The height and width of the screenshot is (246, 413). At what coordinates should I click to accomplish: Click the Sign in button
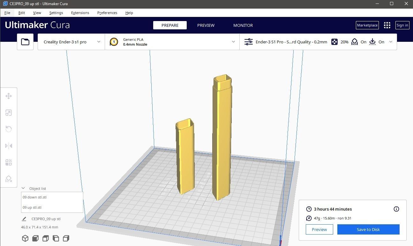(x=402, y=25)
